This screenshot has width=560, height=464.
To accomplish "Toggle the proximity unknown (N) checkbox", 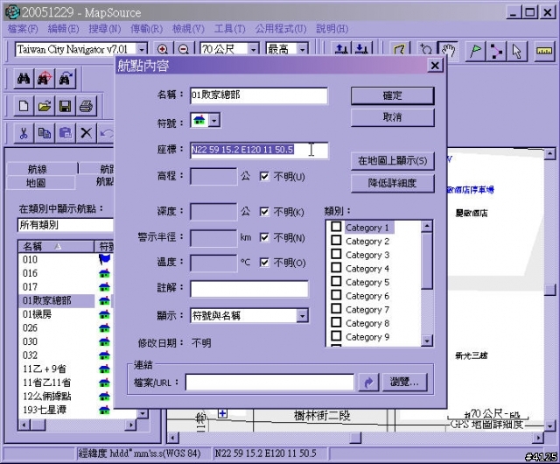I will tap(264, 237).
